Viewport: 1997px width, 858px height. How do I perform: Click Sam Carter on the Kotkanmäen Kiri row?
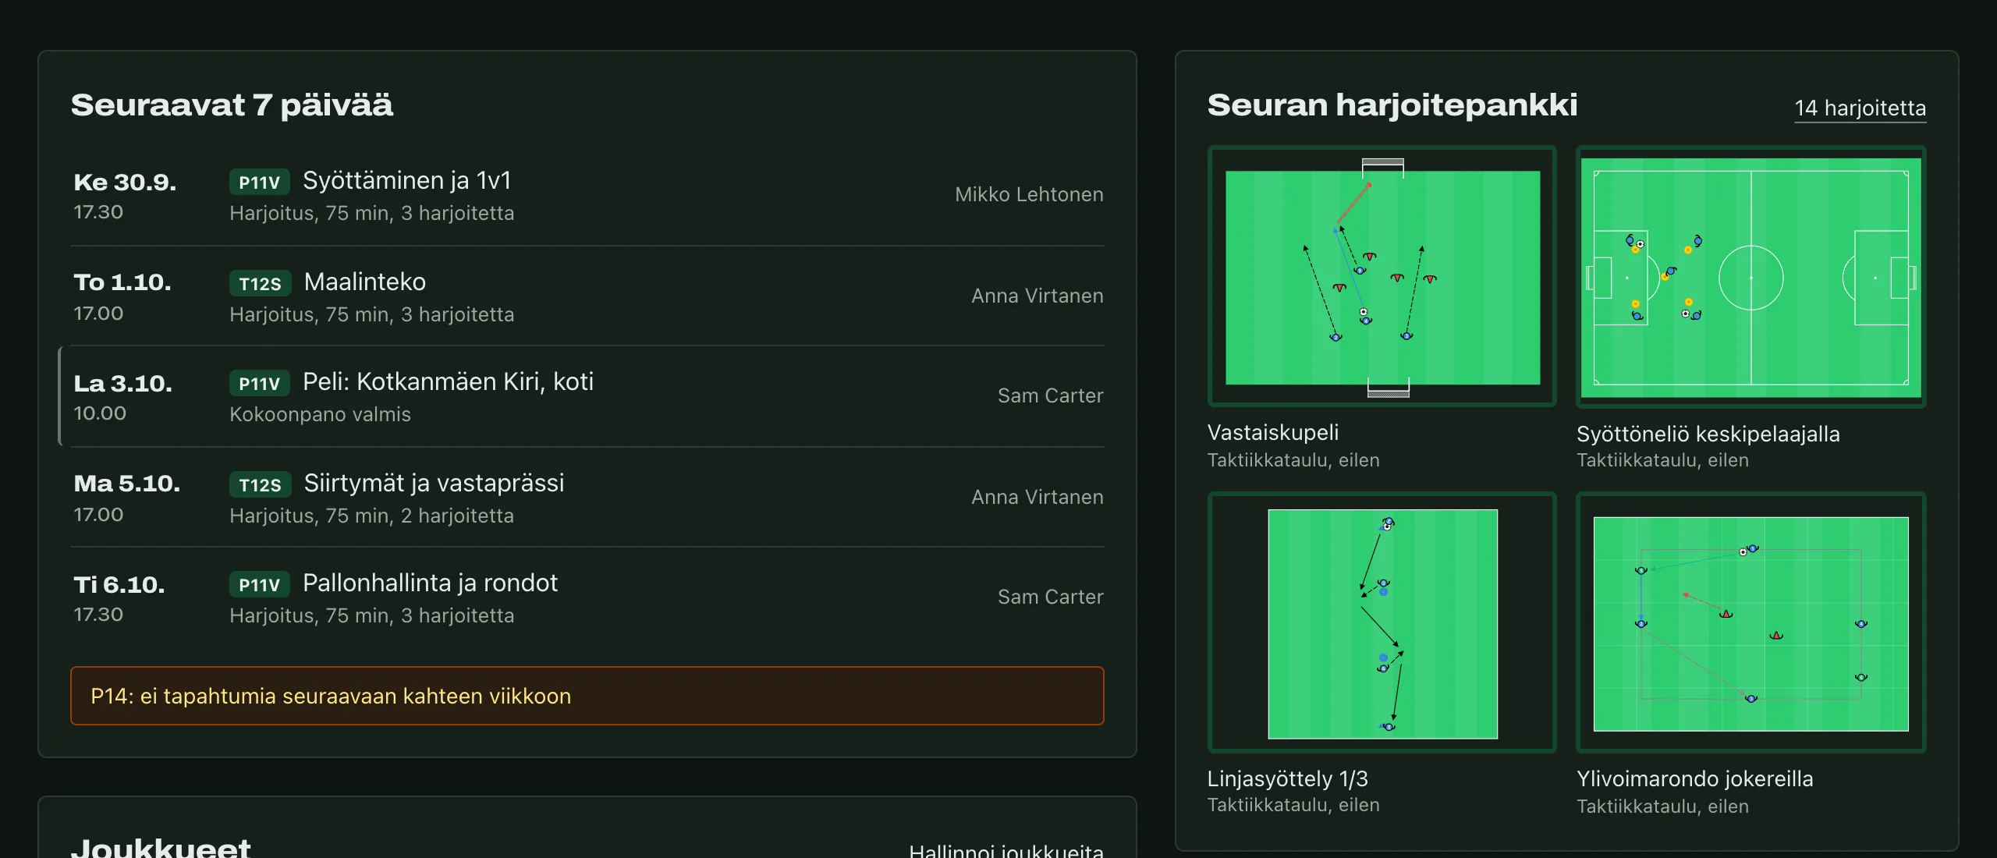[x=1050, y=395]
